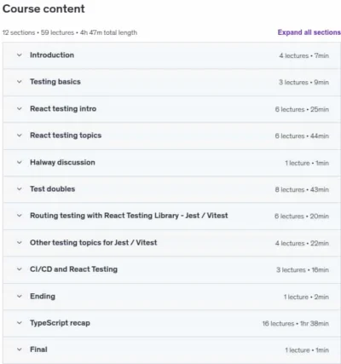The image size is (341, 364).
Task: Open the Test doubles section title
Action: pos(53,189)
